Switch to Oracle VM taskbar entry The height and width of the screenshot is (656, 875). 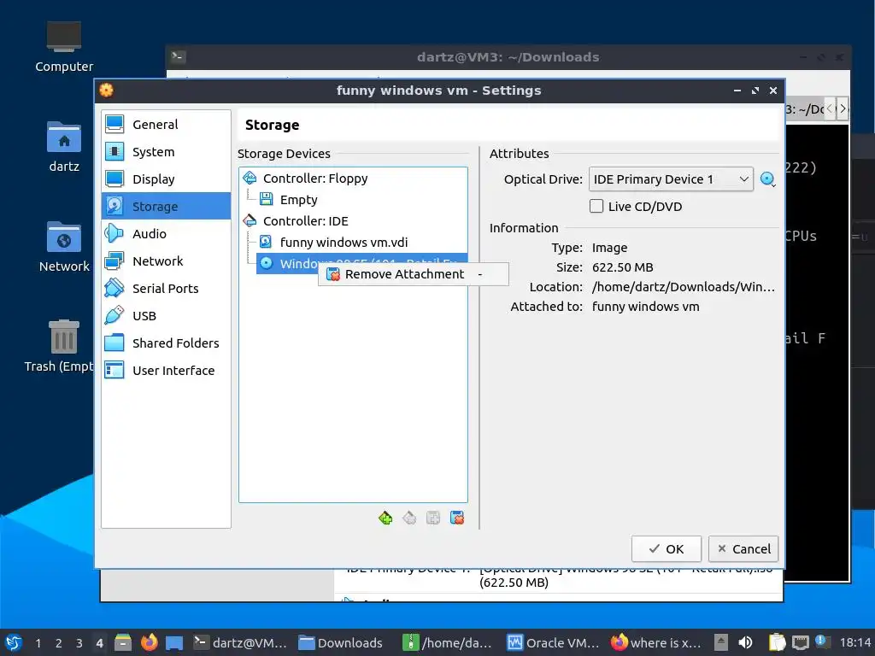coord(553,642)
